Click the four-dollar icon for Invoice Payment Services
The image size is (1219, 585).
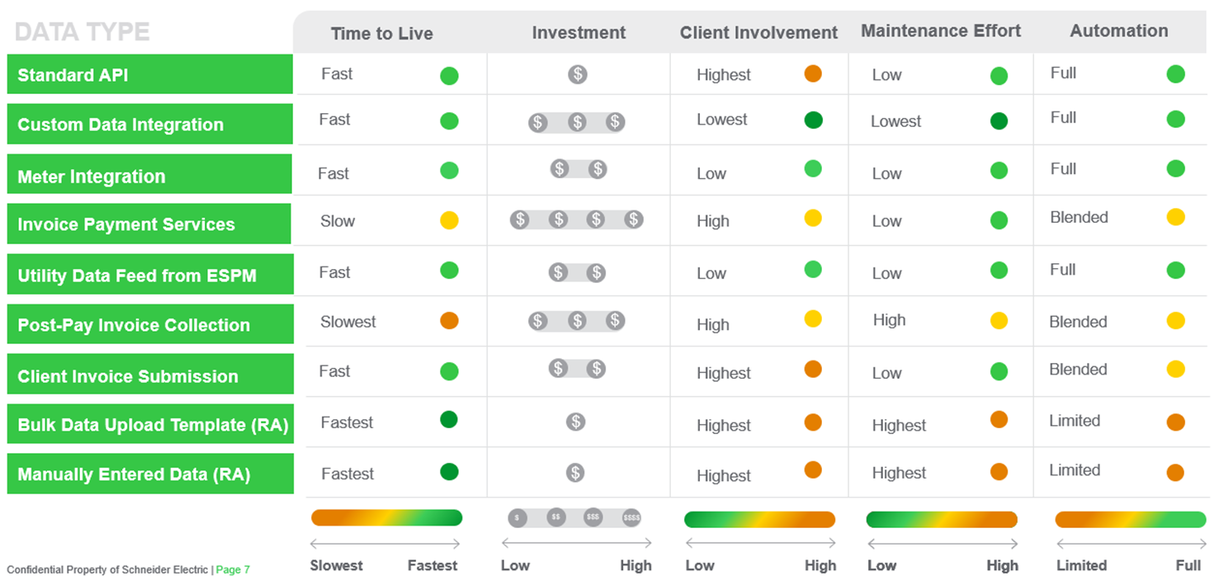(x=576, y=219)
